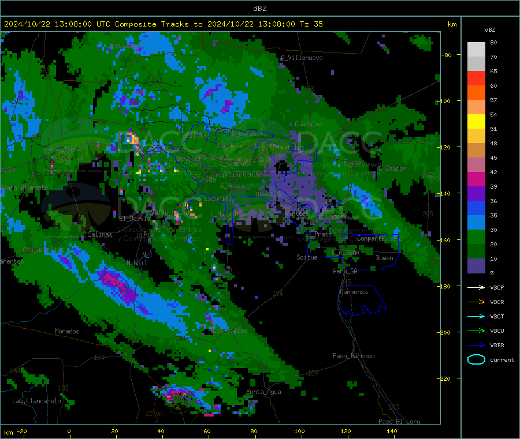Click the 'Nihuil' place label
The width and height of the screenshot is (520, 439).
tap(136, 263)
